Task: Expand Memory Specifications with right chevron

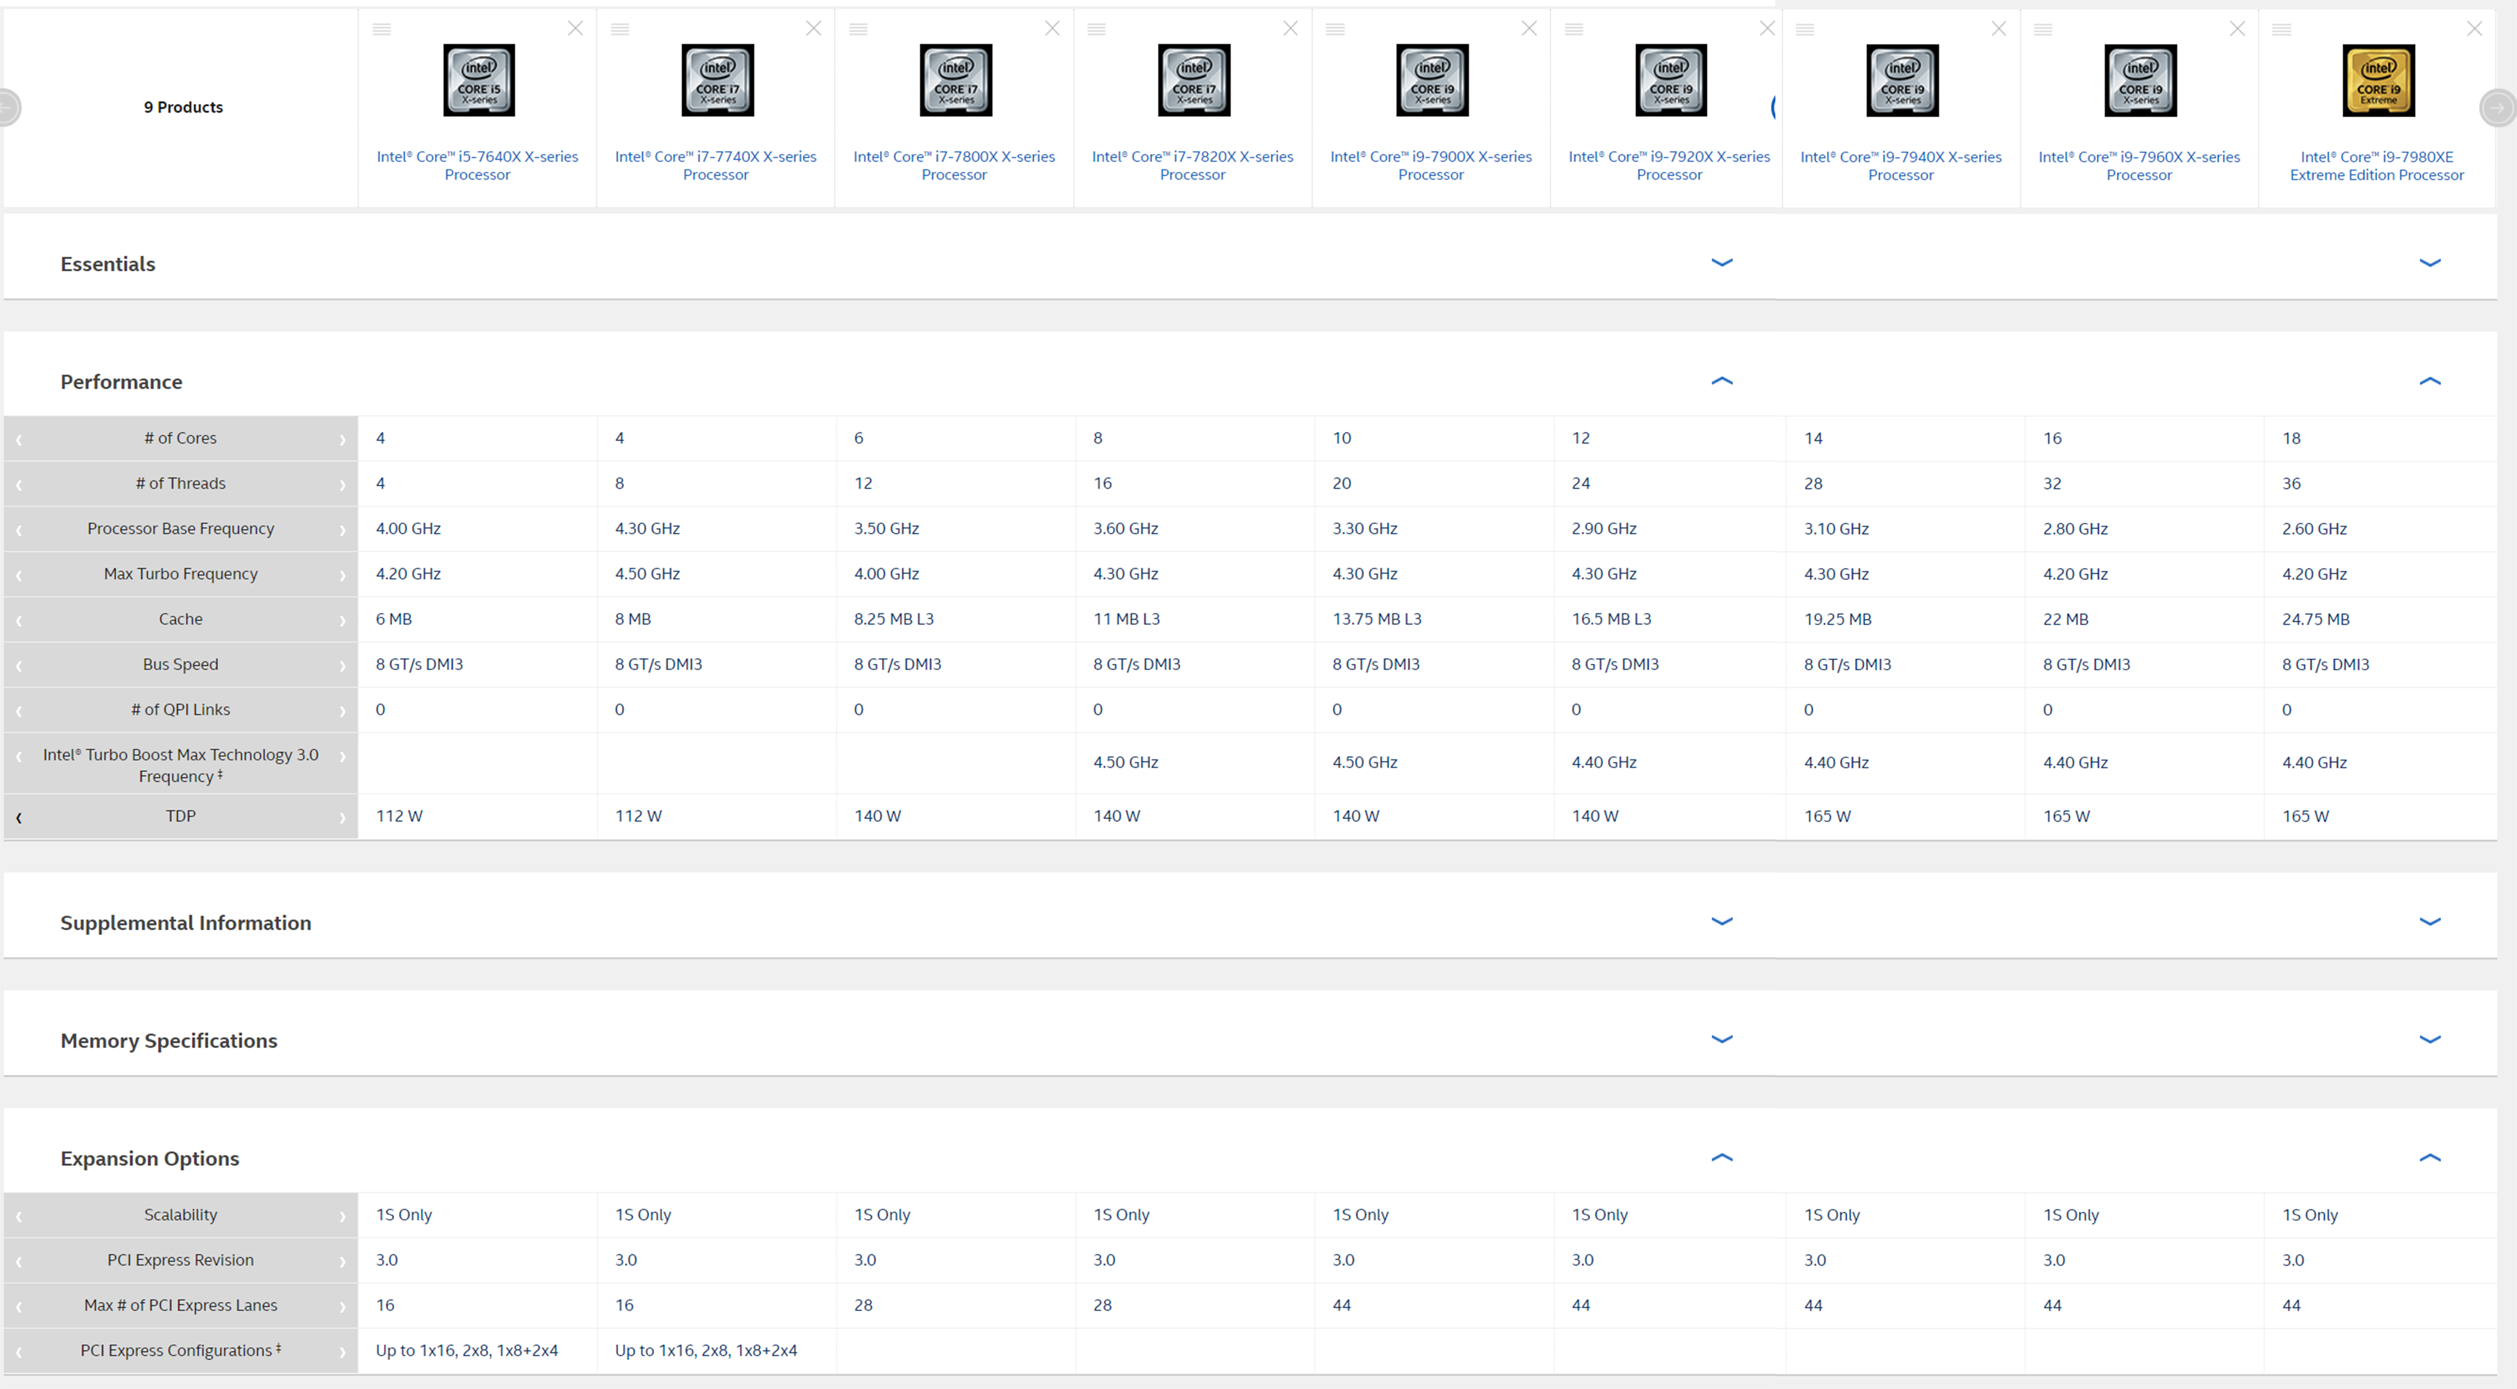Action: tap(2430, 1039)
